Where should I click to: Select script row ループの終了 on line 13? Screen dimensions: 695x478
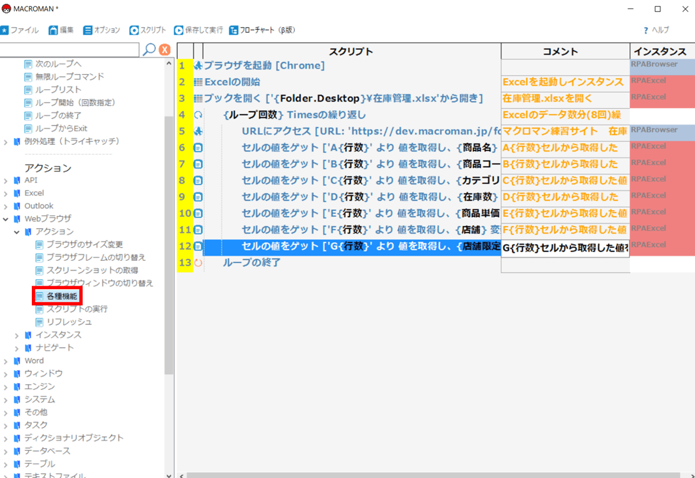352,262
